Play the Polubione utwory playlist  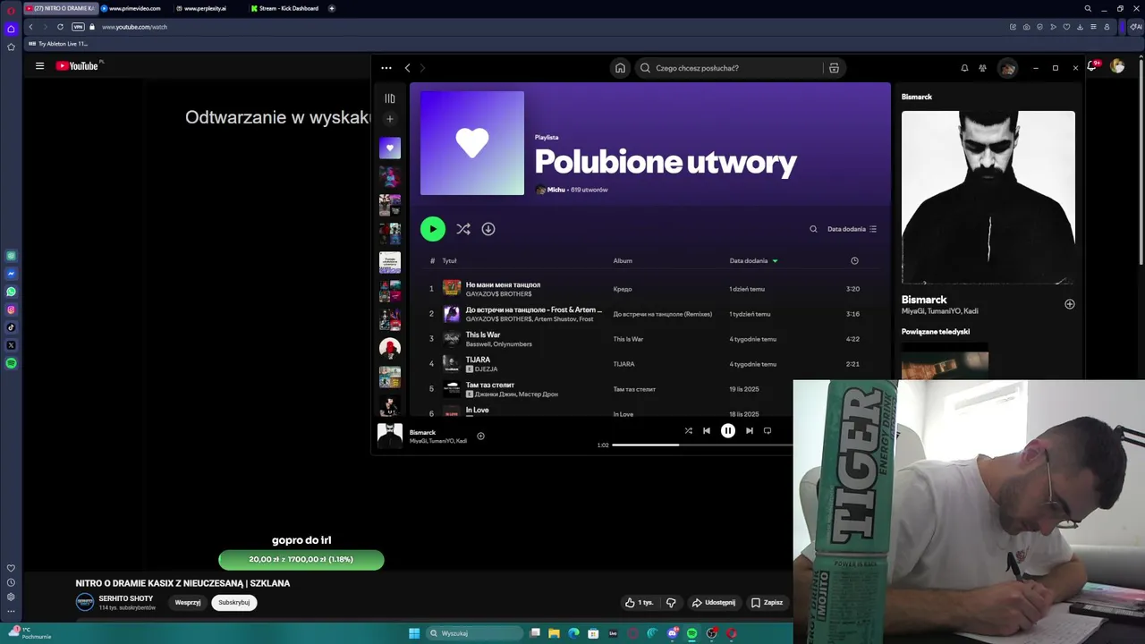tap(433, 229)
